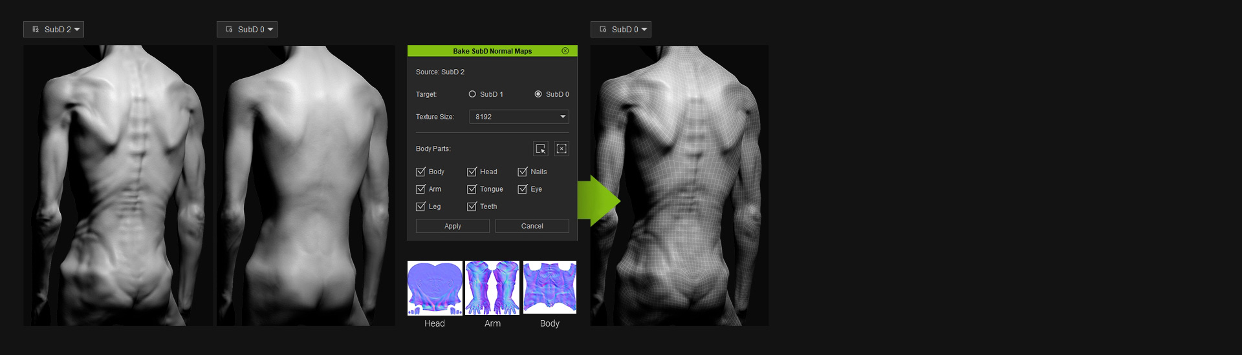Toggle the Tongue checkbox
The width and height of the screenshot is (1242, 355).
472,189
